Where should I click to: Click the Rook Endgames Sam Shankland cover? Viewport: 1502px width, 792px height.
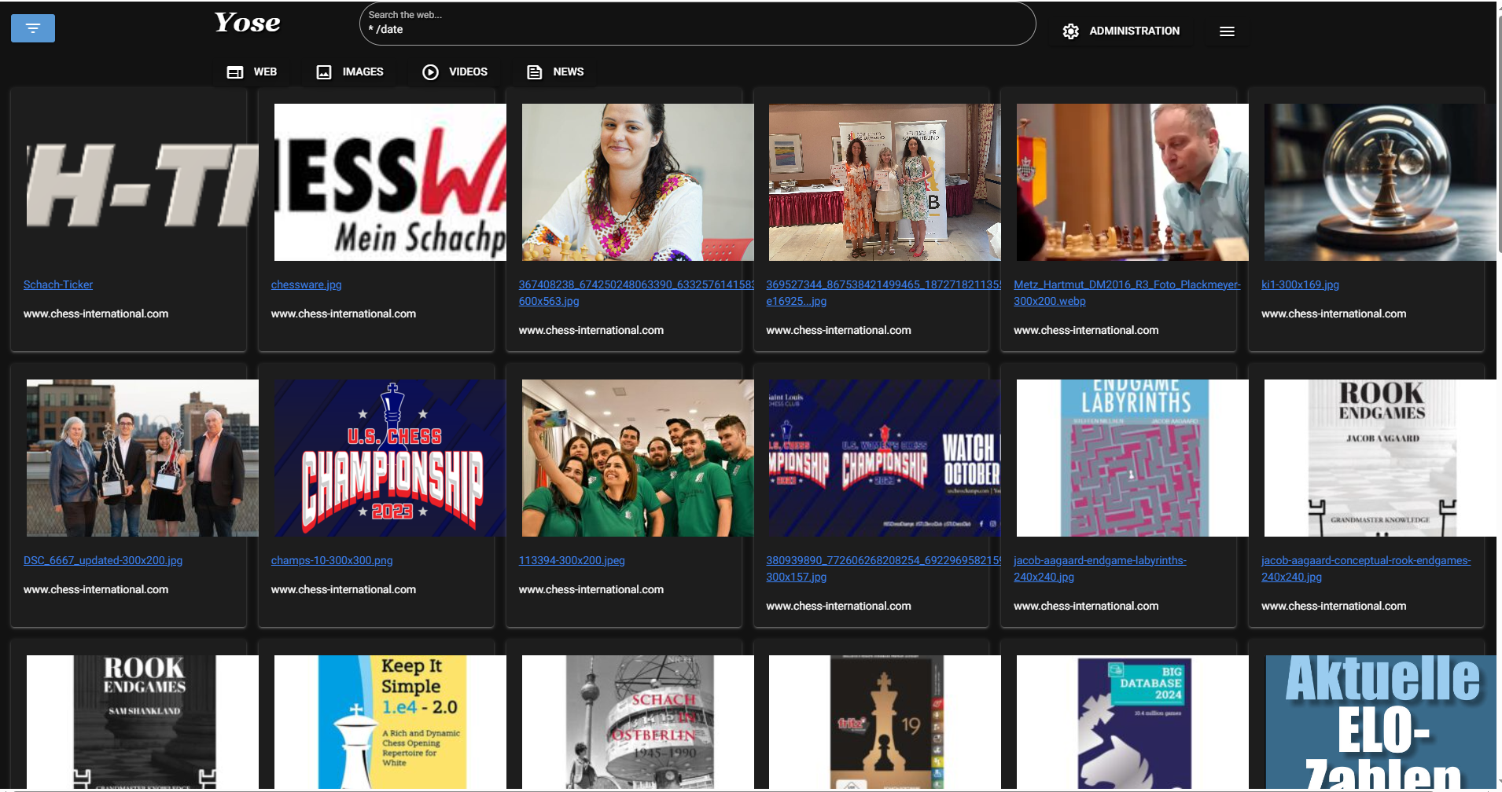coord(142,722)
